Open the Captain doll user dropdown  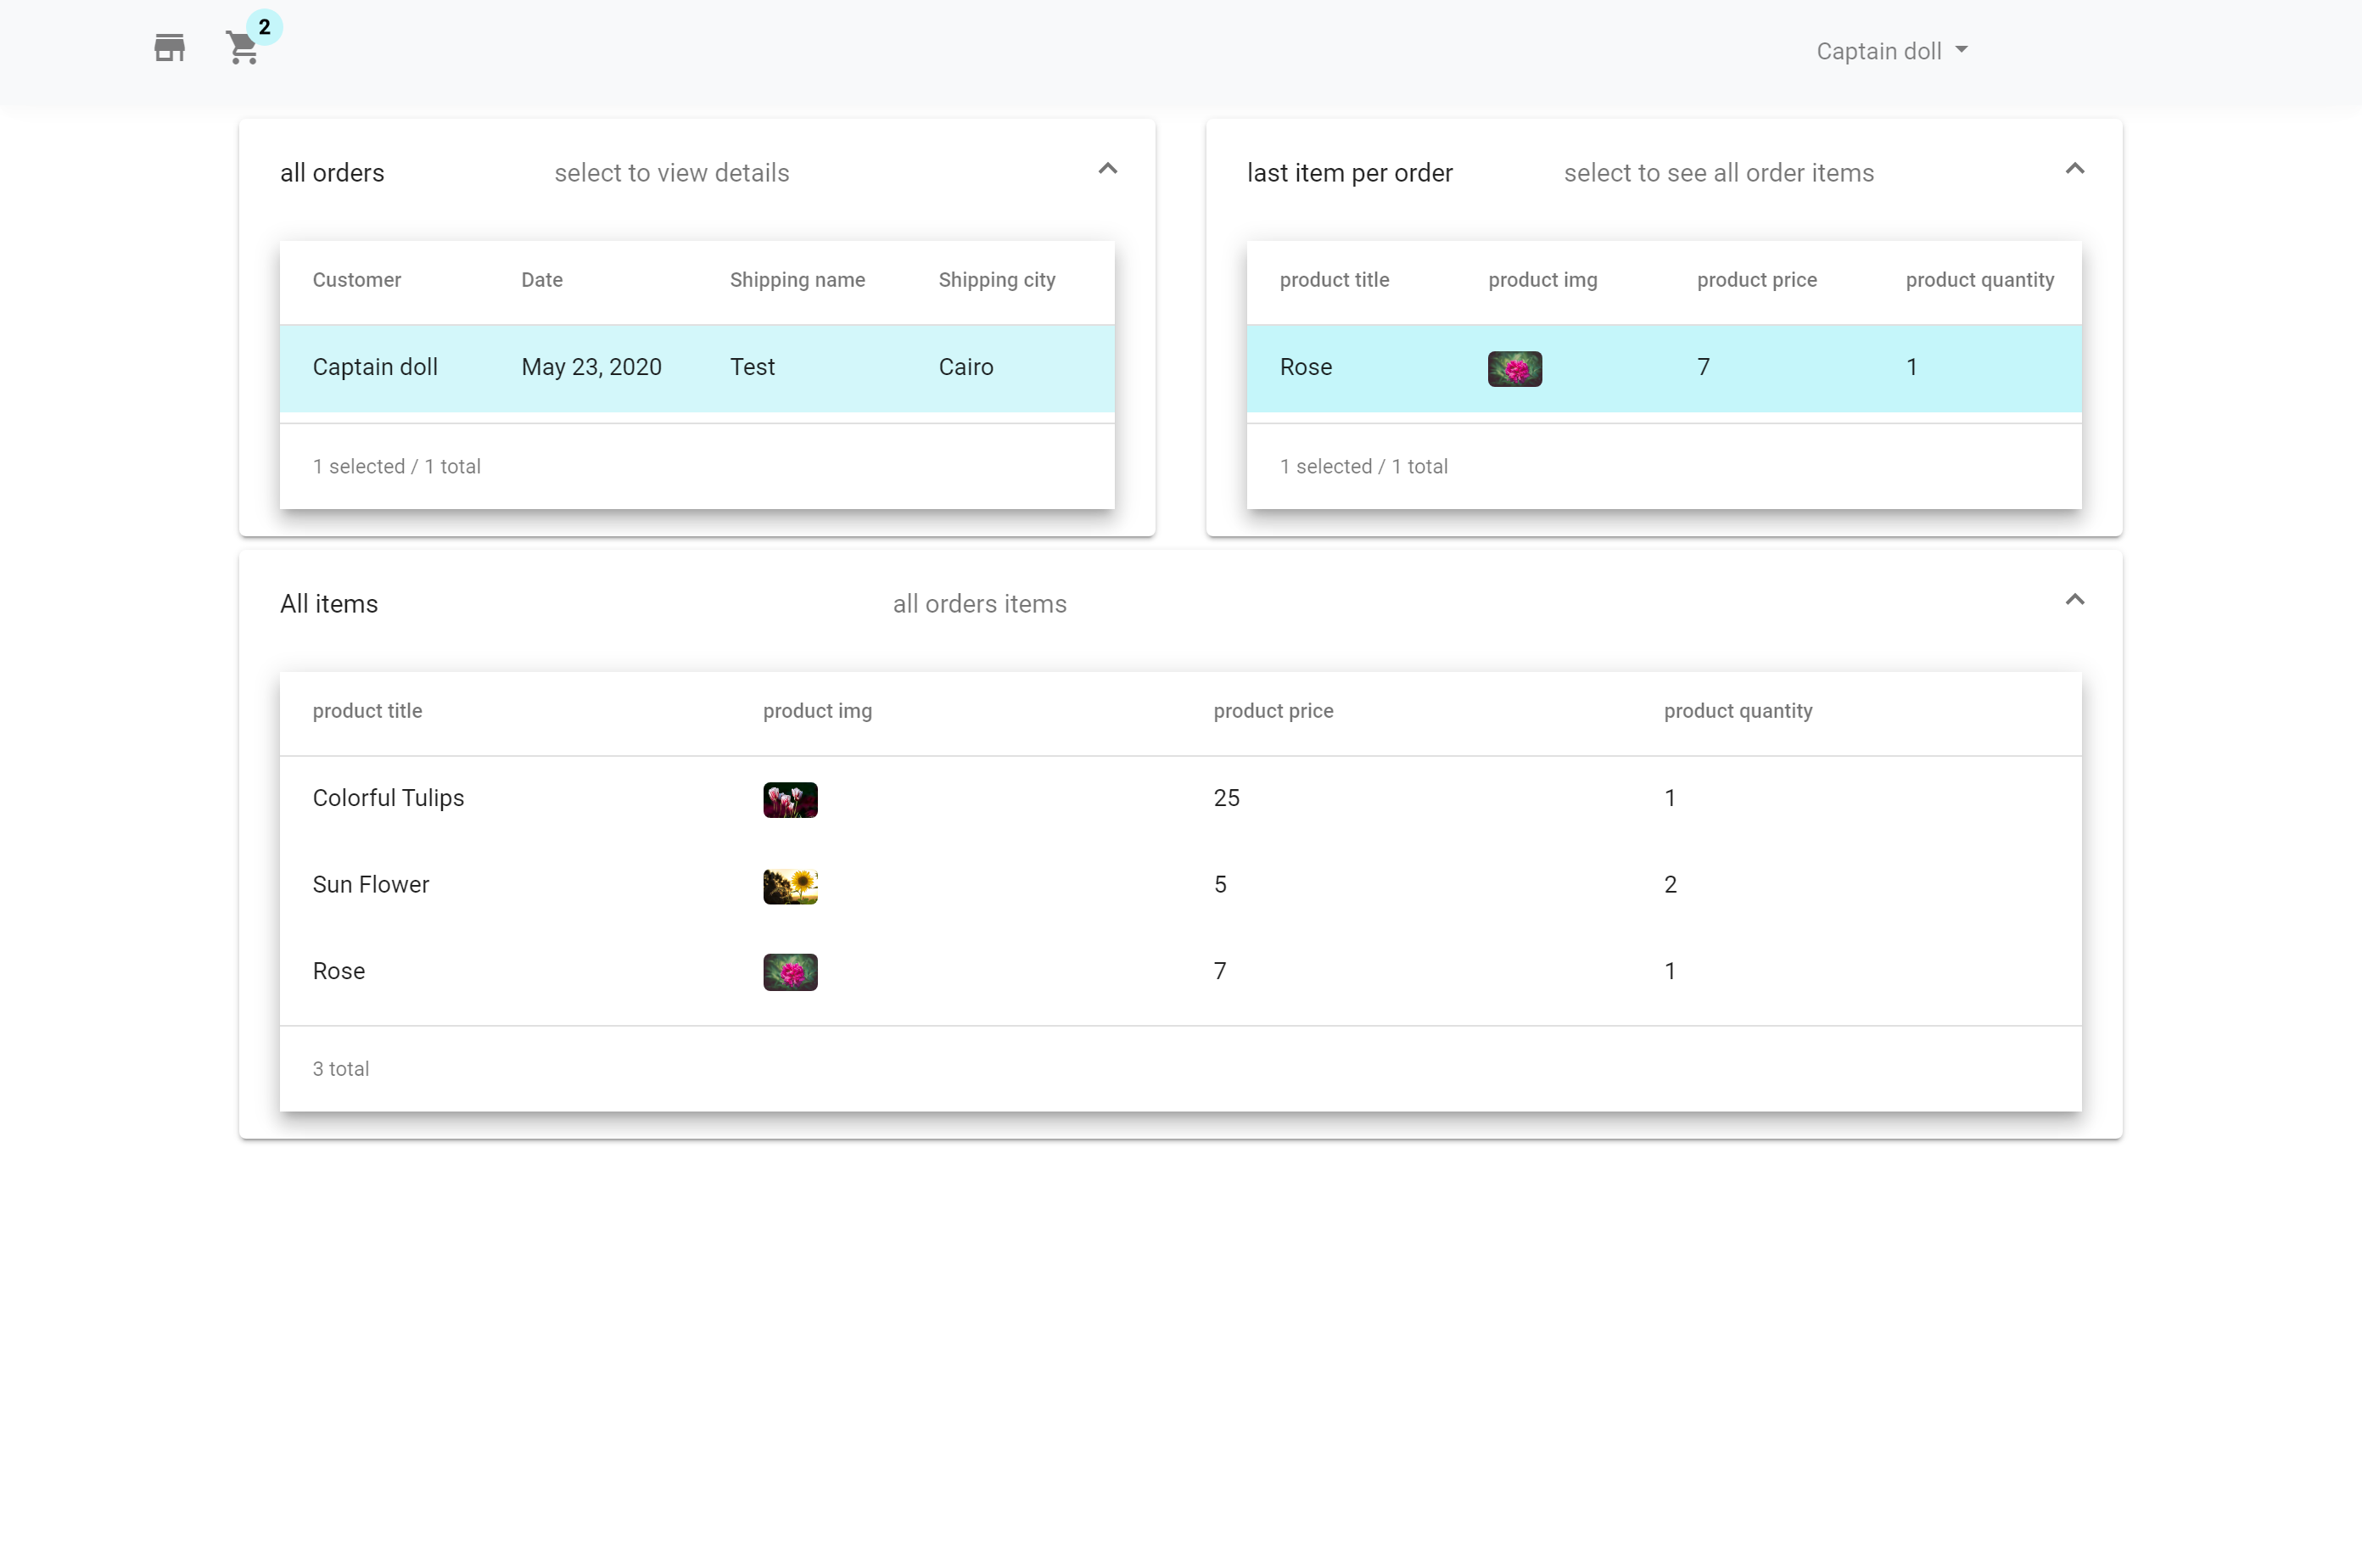click(1891, 51)
